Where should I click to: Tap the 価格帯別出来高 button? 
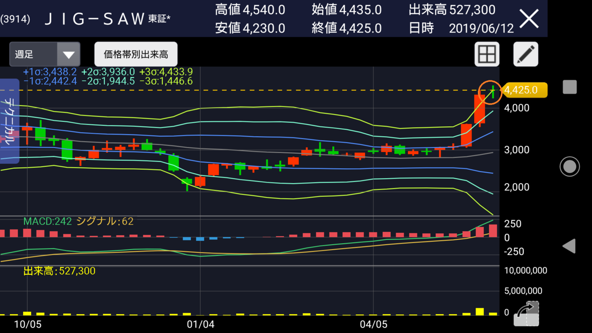tap(136, 54)
